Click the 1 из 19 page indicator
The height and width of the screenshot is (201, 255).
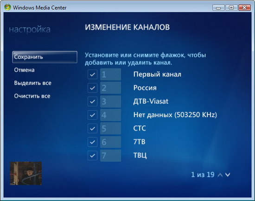click(x=203, y=175)
